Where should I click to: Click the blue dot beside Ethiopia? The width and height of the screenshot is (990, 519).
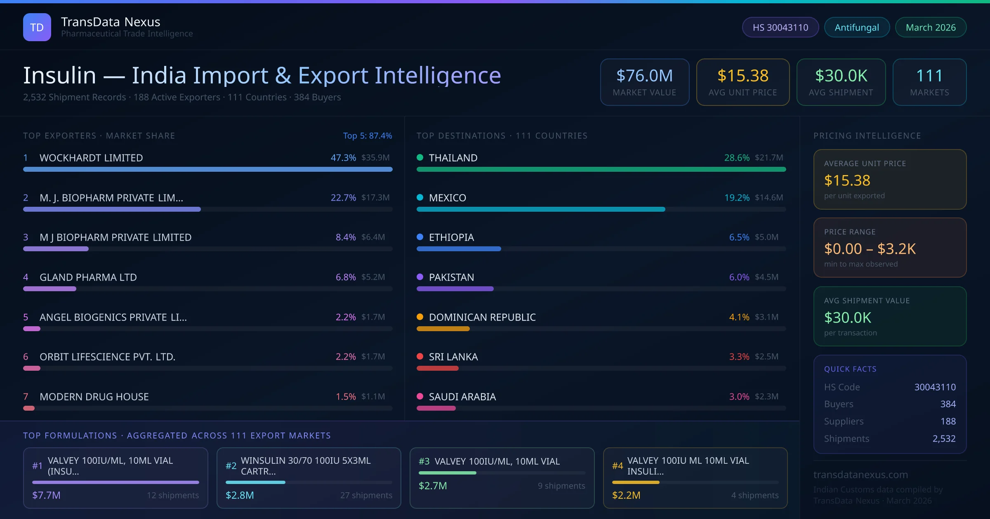pyautogui.click(x=420, y=237)
